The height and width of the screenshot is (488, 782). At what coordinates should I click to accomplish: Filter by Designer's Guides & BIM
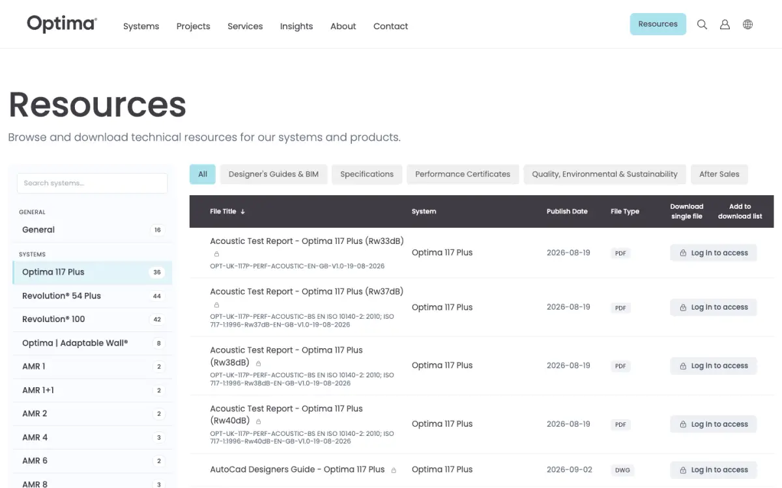click(x=274, y=174)
